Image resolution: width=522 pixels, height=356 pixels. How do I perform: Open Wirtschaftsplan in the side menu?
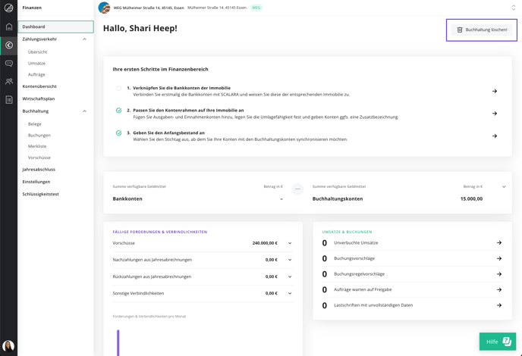click(x=39, y=98)
